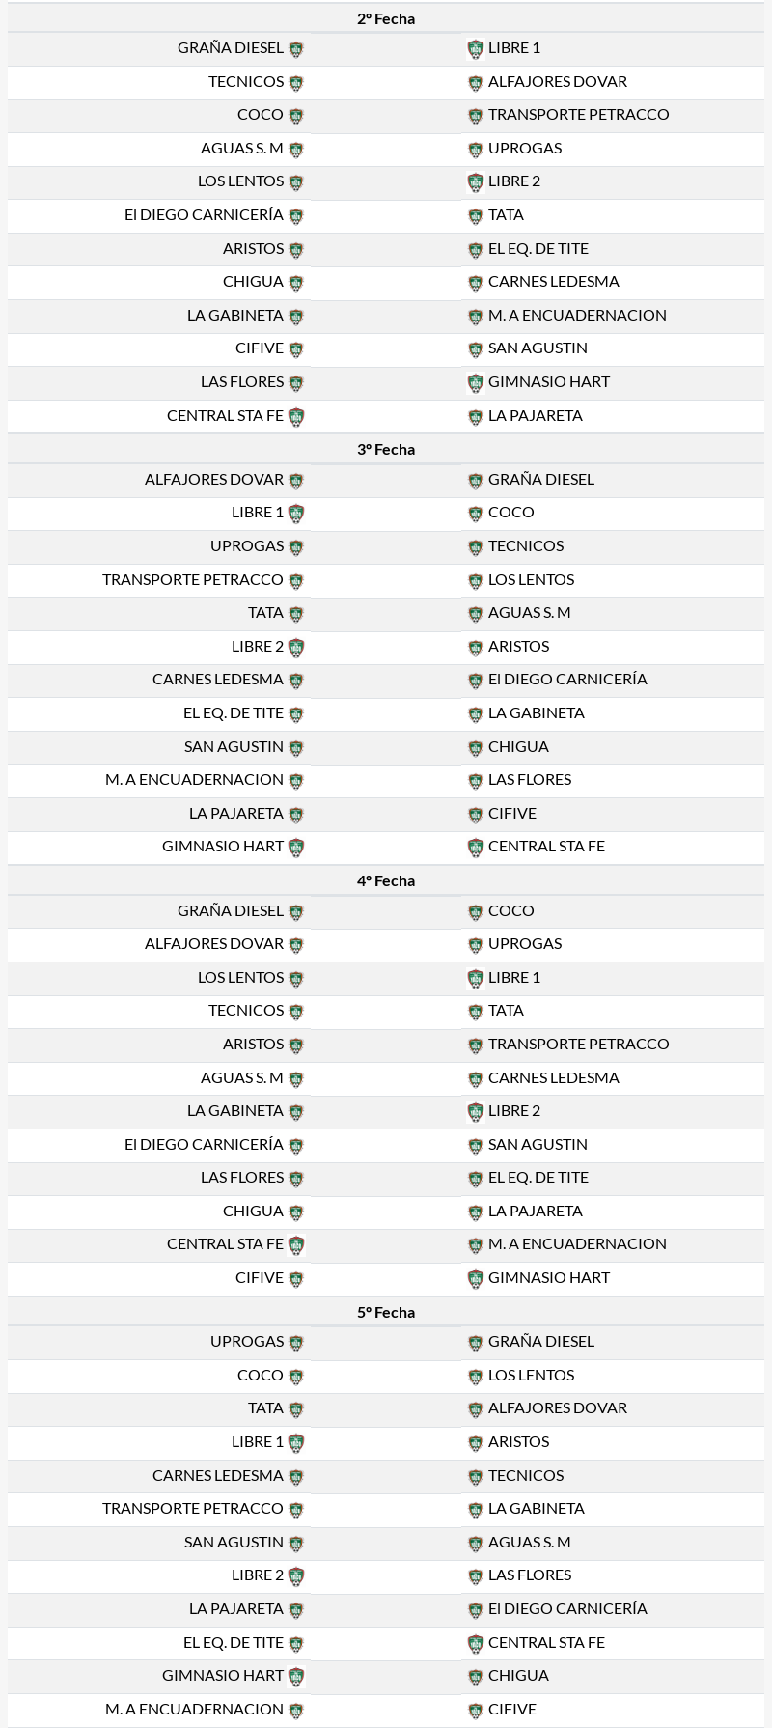Click the LIBRE 2 crest in 3º Fecha
The height and width of the screenshot is (1728, 772).
296,648
